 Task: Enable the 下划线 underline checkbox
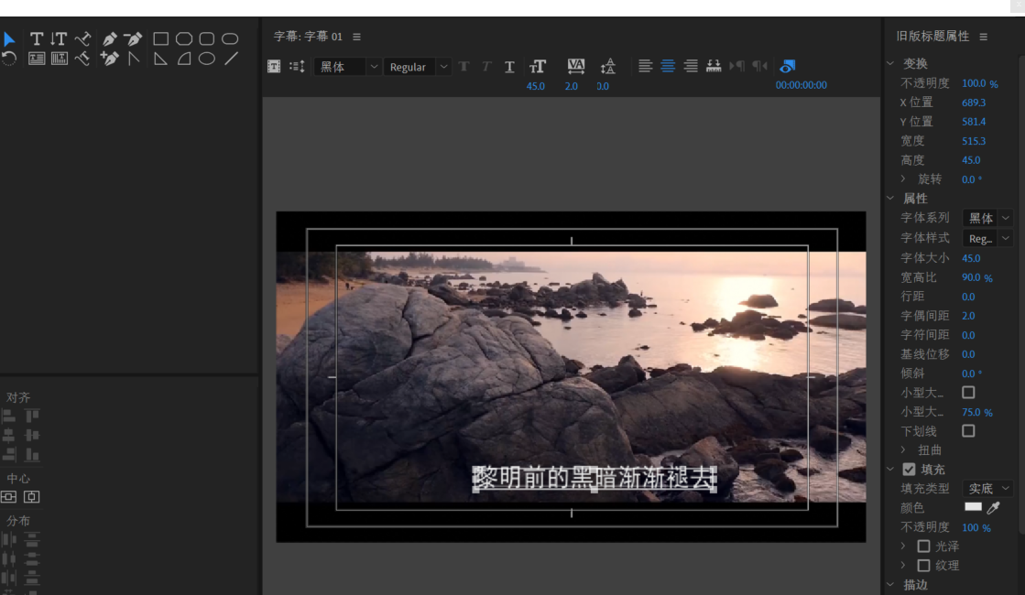tap(968, 430)
